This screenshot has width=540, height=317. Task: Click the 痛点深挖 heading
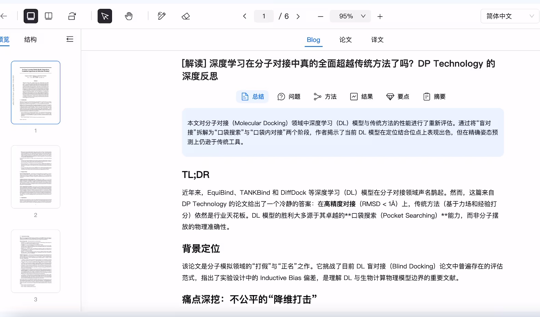[249, 299]
